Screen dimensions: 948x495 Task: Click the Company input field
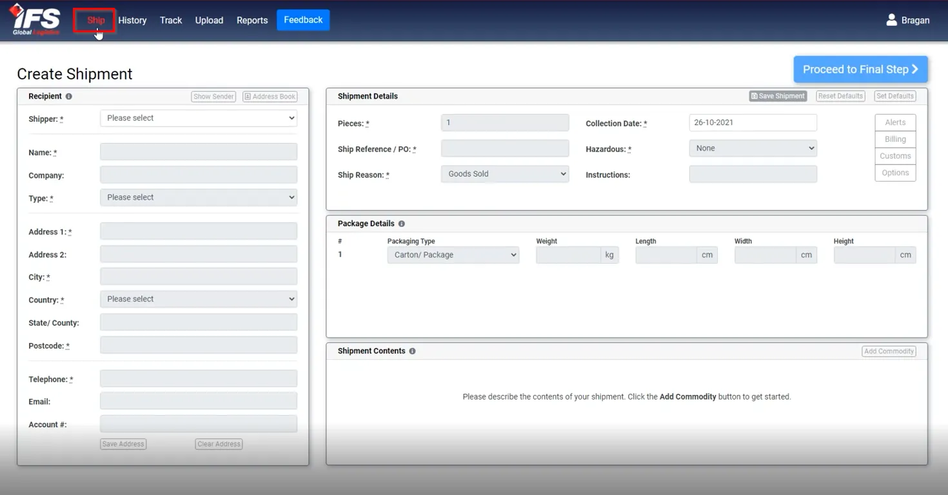pyautogui.click(x=199, y=175)
